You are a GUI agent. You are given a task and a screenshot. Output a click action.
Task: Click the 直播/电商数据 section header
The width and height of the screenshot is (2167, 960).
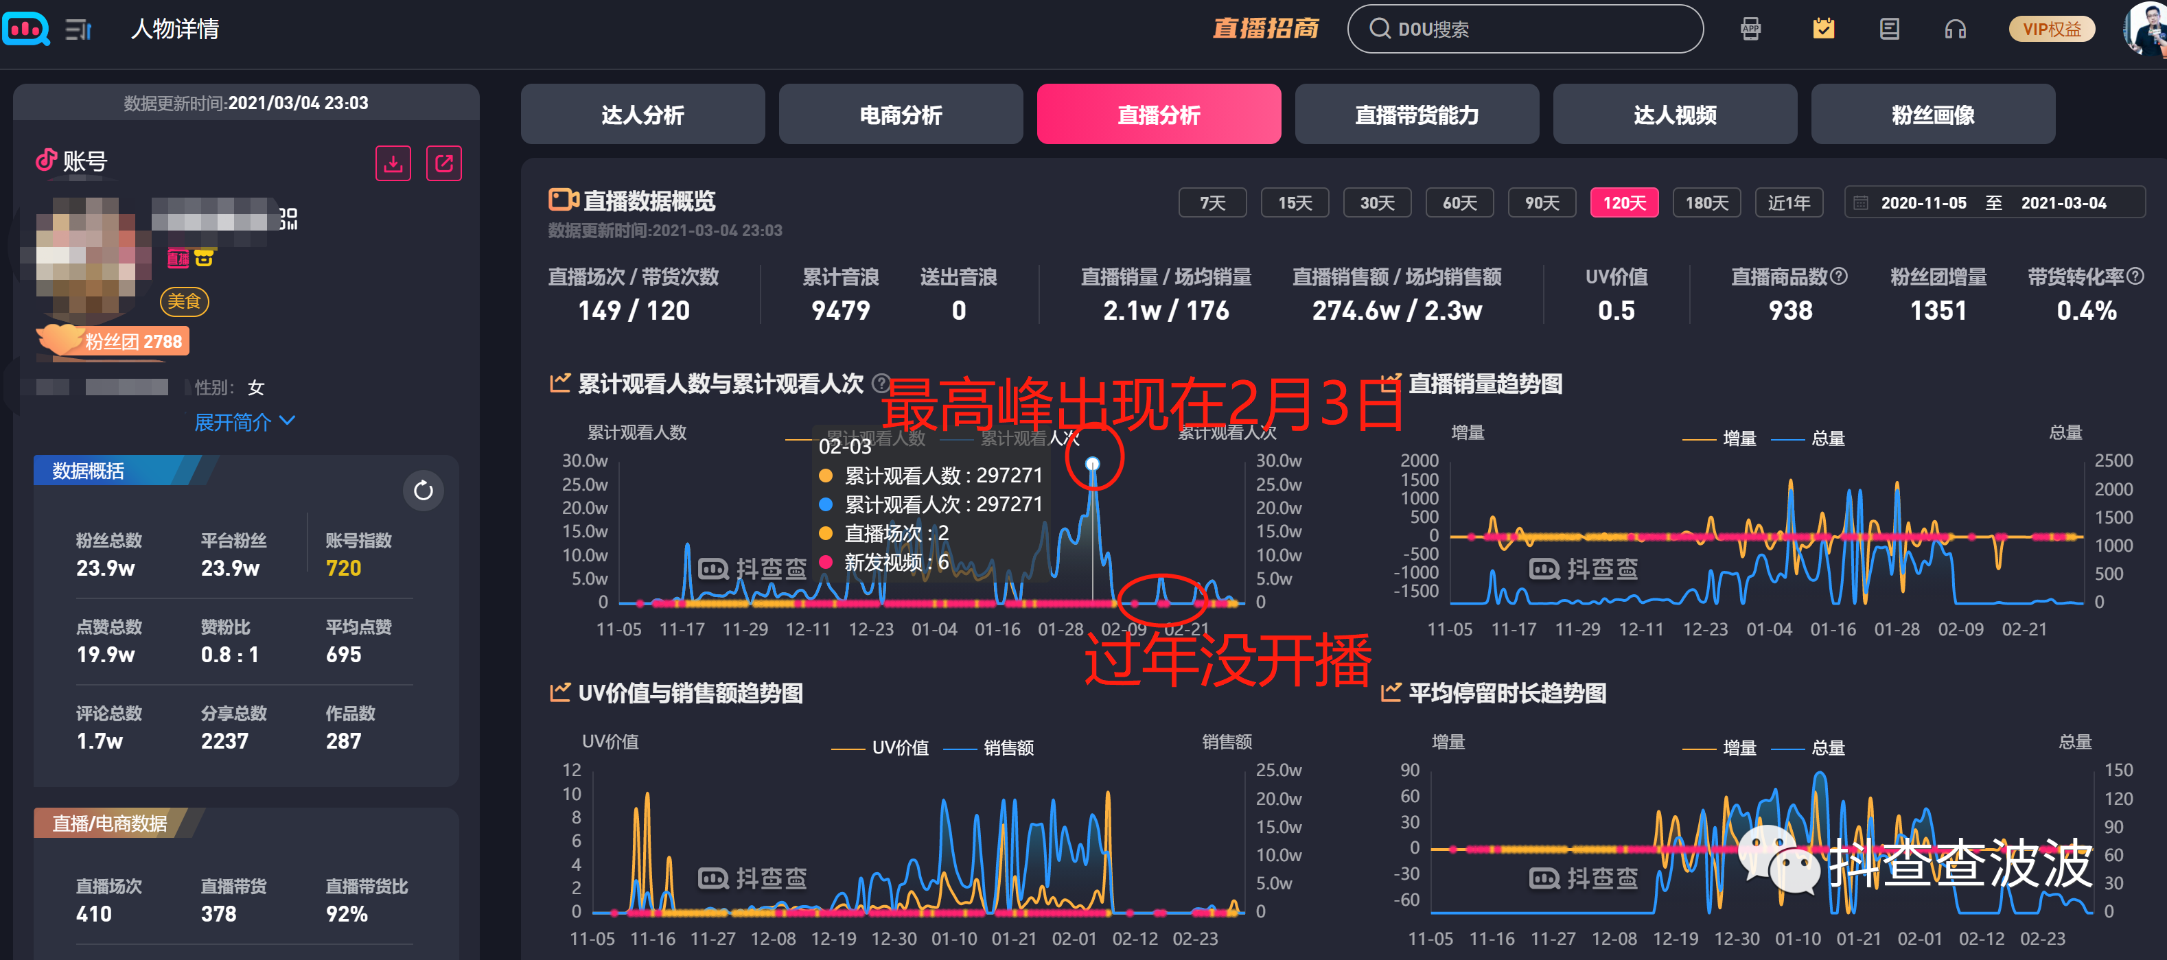[109, 823]
